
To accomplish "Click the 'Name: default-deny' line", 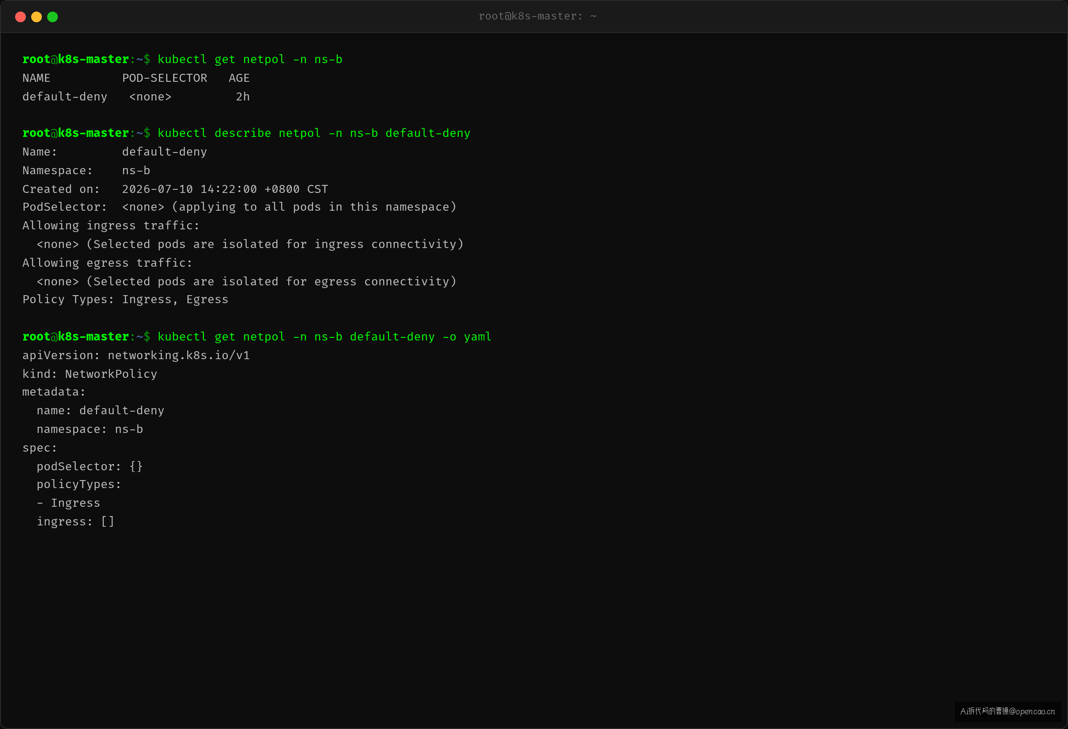I will coord(115,152).
